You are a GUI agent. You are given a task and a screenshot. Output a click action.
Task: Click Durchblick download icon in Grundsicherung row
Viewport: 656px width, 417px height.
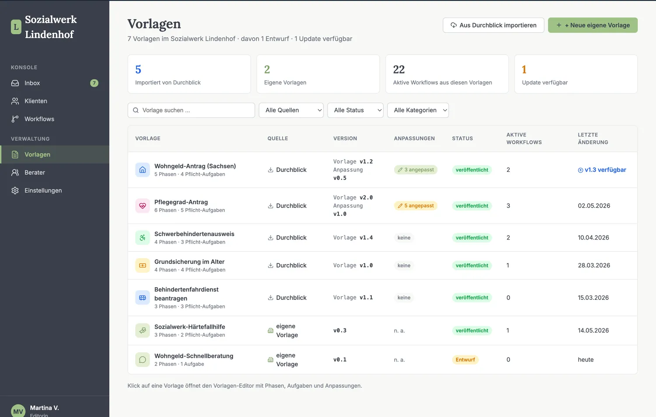pyautogui.click(x=271, y=265)
